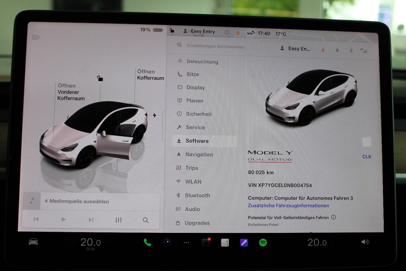
Task: Decrease the driver temperature 20.0
Action: (x=75, y=242)
